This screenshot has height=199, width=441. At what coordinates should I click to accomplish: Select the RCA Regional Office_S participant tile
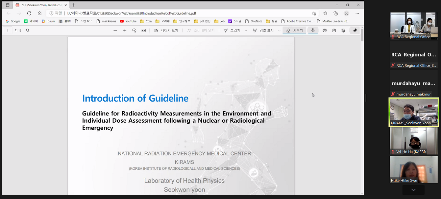[414, 55]
